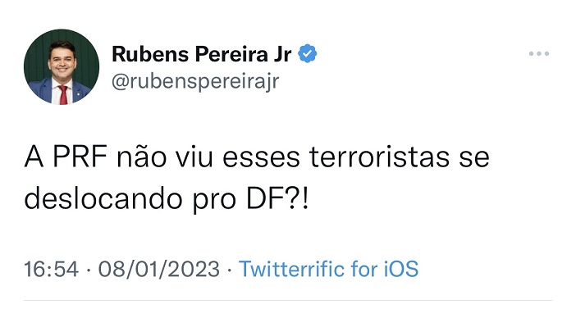
Task: Click the word se ending the first line
Action: pyautogui.click(x=474, y=158)
